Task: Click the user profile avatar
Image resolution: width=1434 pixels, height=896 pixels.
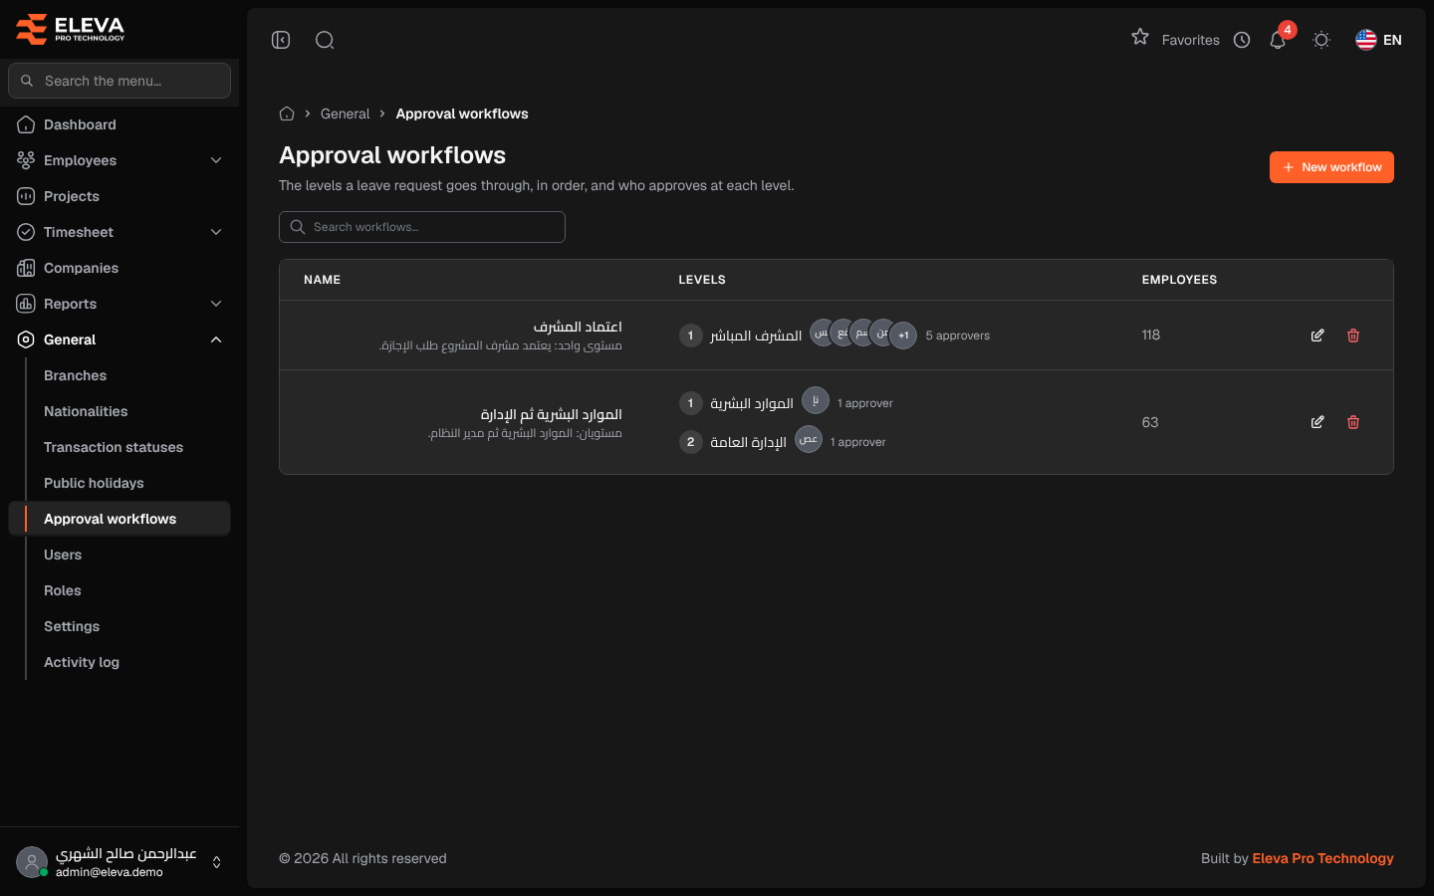Action: tap(32, 862)
